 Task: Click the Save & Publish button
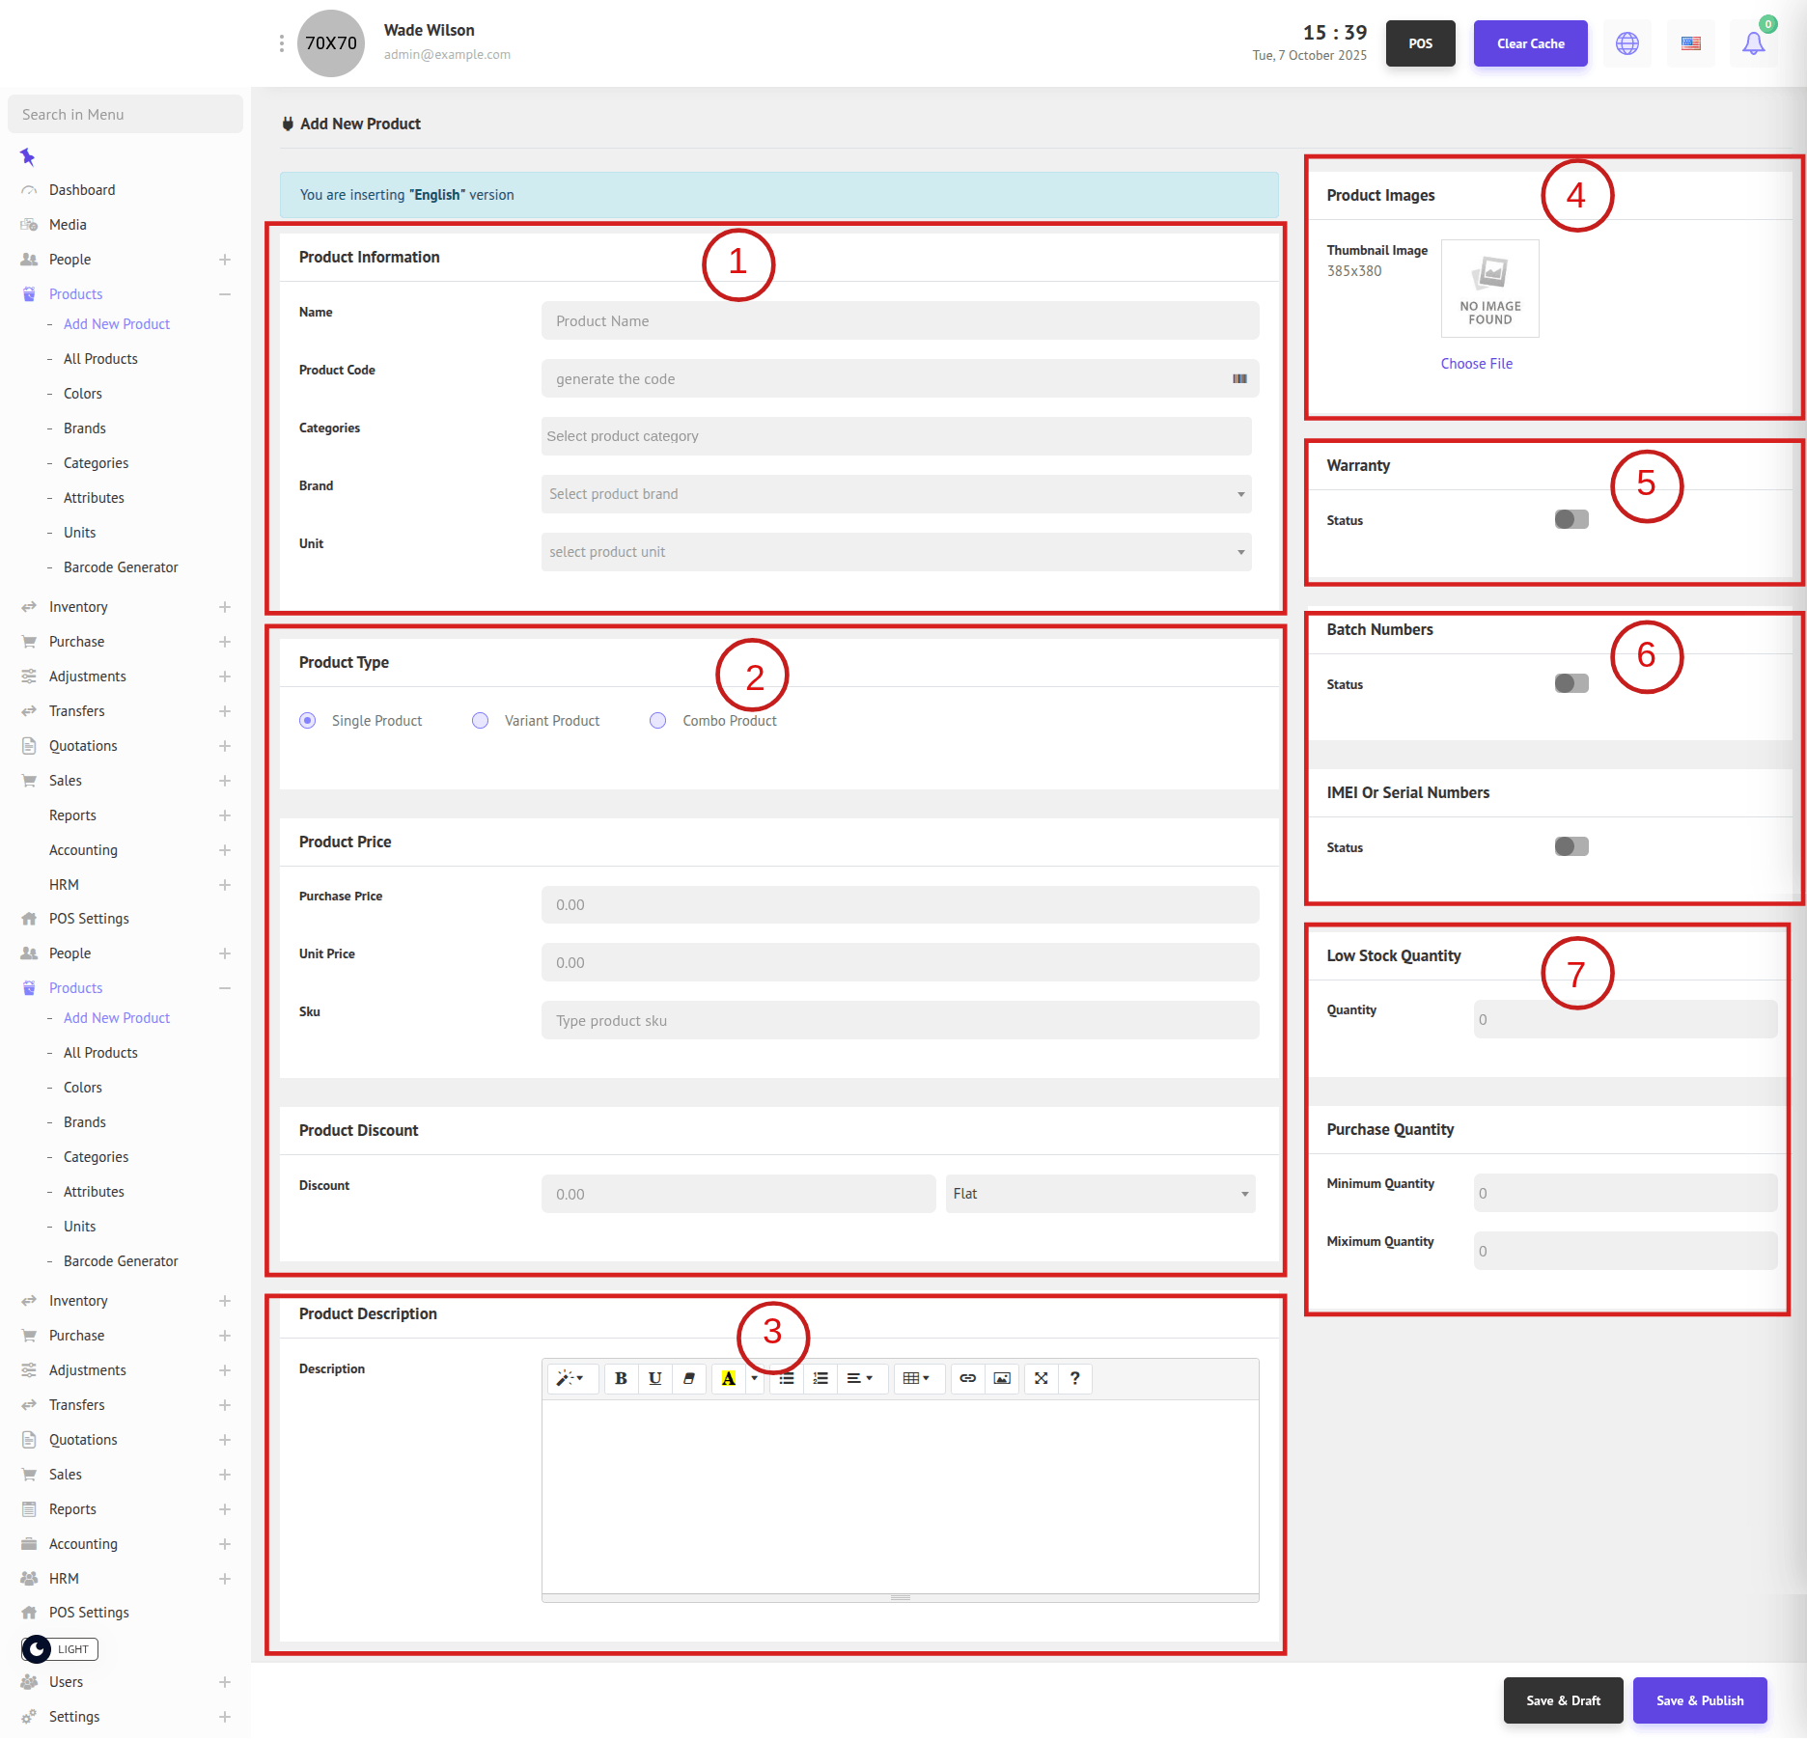[x=1699, y=1700]
